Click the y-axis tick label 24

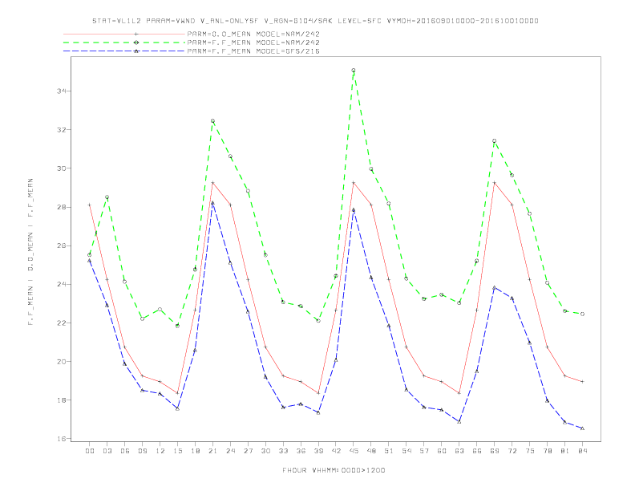pyautogui.click(x=62, y=284)
